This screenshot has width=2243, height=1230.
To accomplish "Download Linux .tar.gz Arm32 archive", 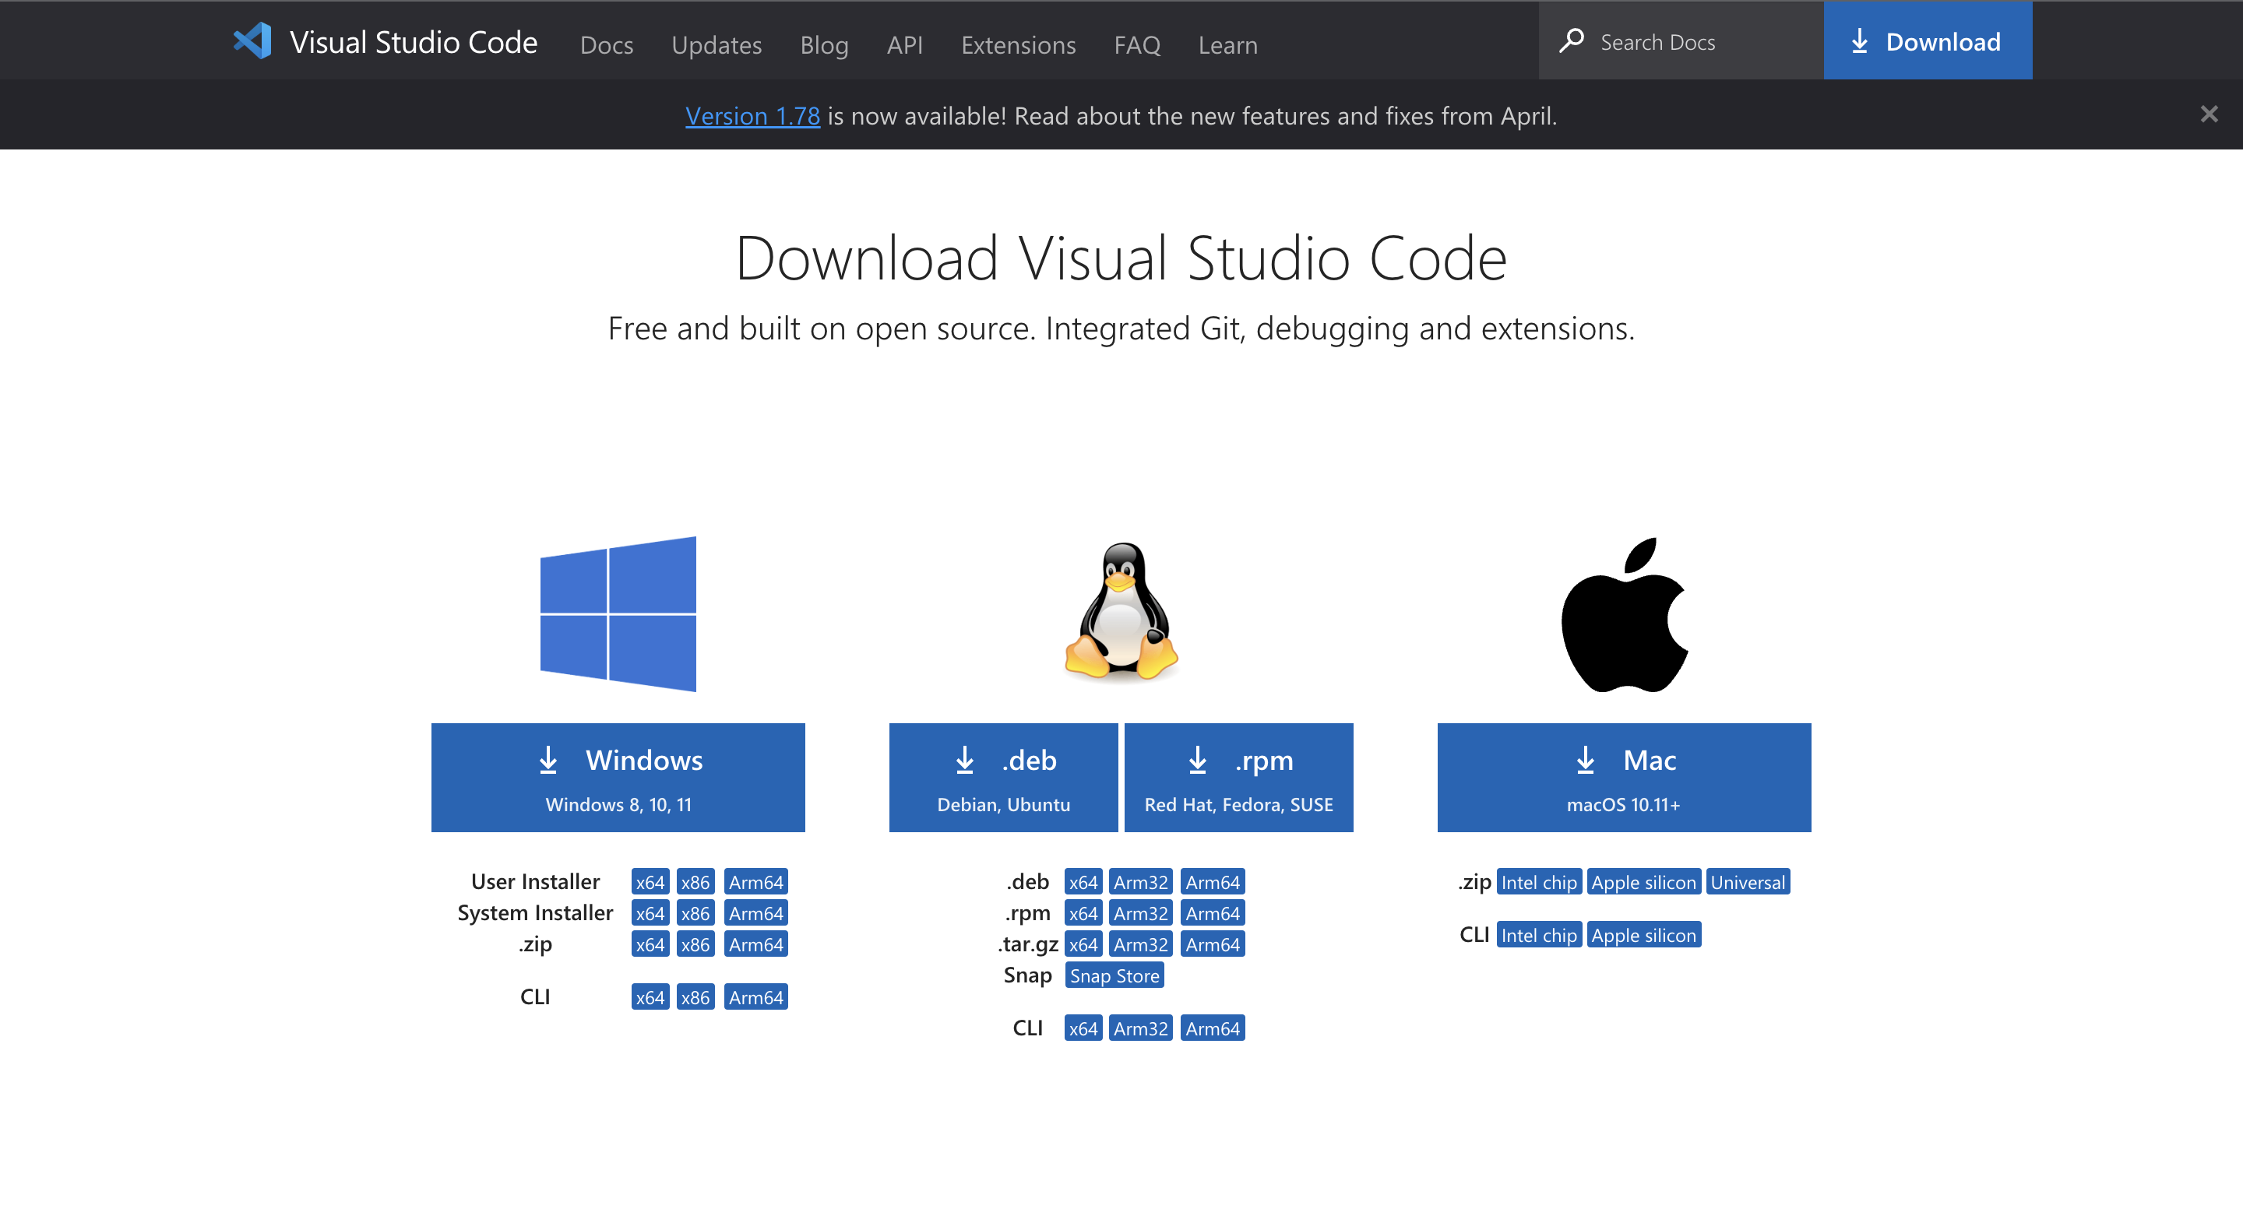I will (x=1141, y=944).
